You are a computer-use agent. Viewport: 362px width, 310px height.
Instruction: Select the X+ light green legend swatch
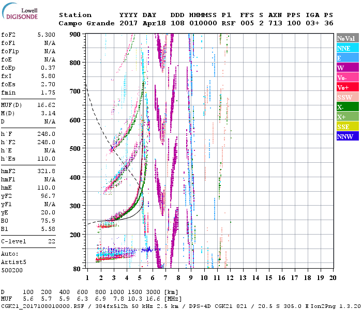348,116
